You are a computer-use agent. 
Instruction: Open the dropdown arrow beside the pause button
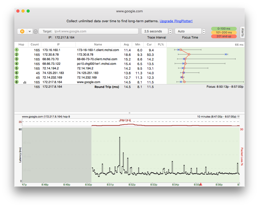point(30,31)
